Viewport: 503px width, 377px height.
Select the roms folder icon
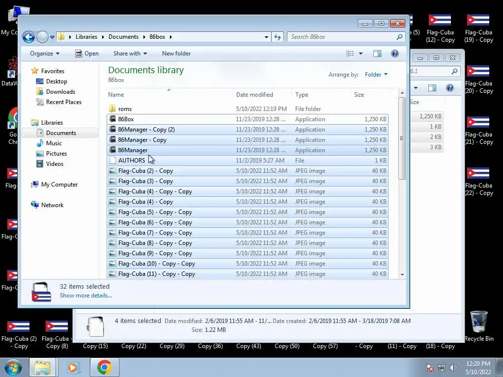(x=112, y=108)
